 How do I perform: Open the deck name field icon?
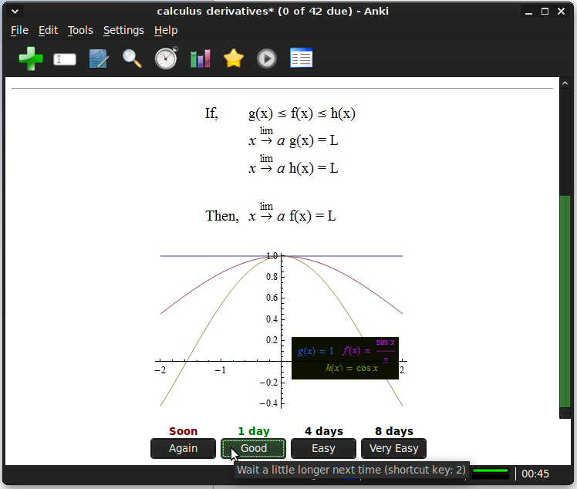[x=65, y=59]
